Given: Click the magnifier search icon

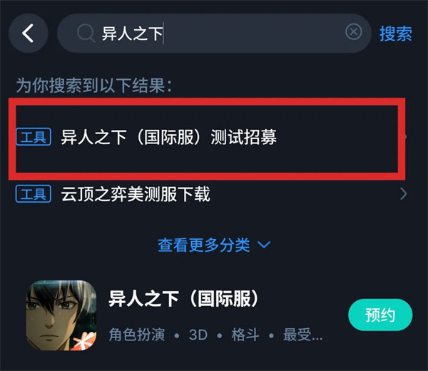Looking at the screenshot, I should [x=86, y=33].
